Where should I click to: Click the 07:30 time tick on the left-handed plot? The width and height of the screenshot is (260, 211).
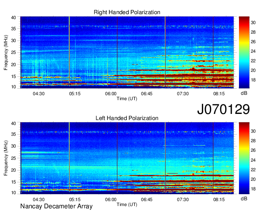(183, 200)
